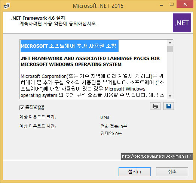Click the purple .NET logo

coord(182,22)
